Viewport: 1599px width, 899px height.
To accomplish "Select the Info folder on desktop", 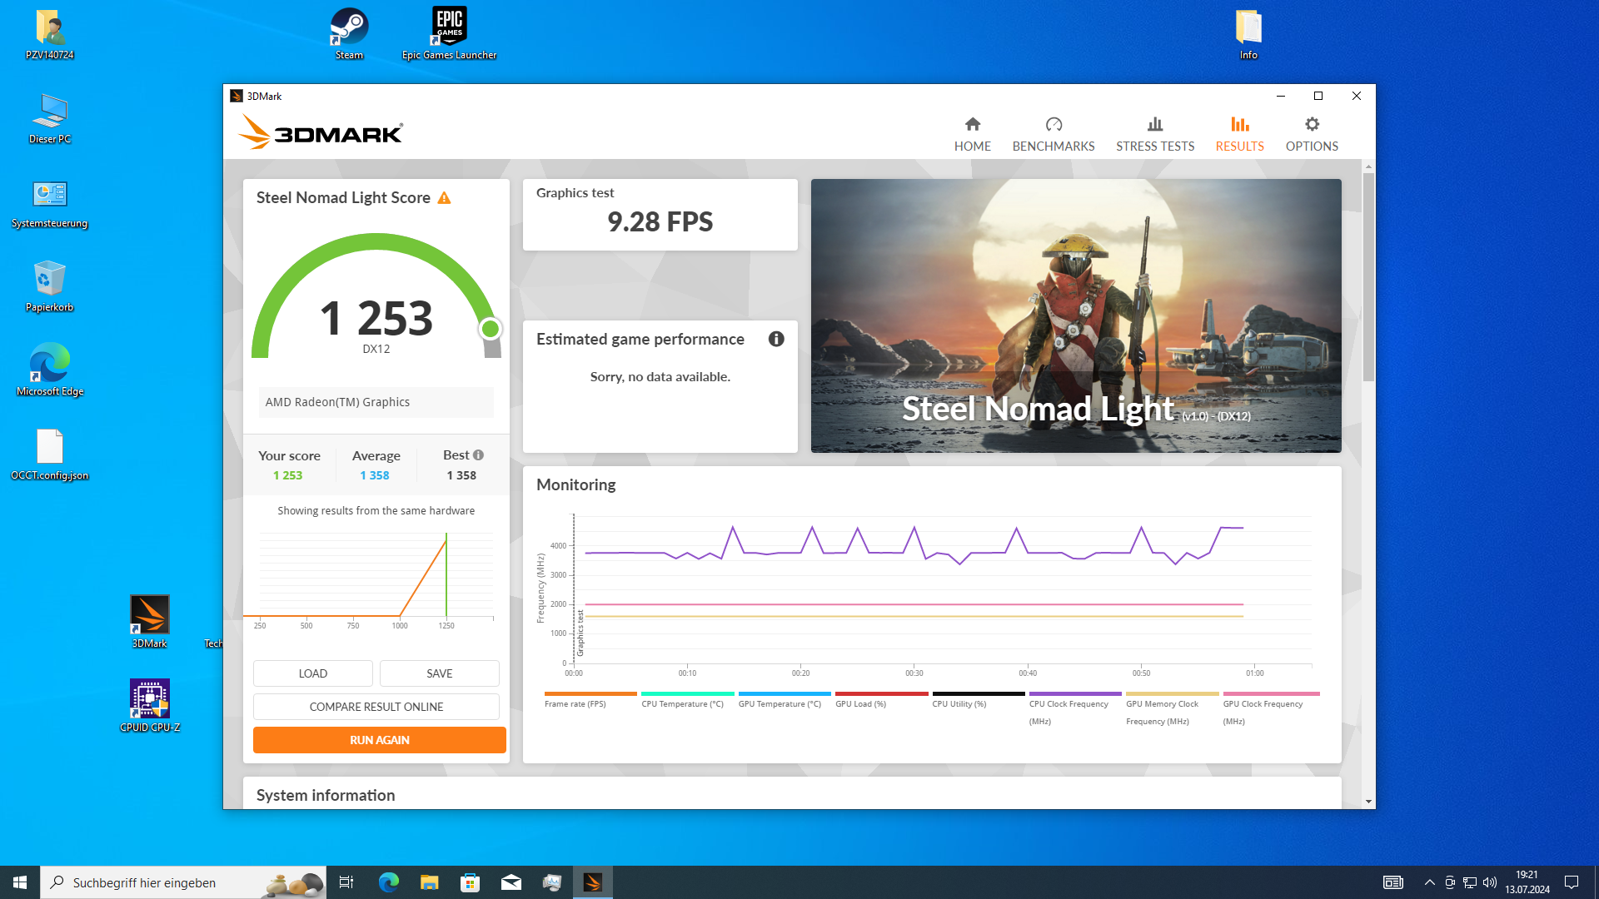I will point(1248,34).
